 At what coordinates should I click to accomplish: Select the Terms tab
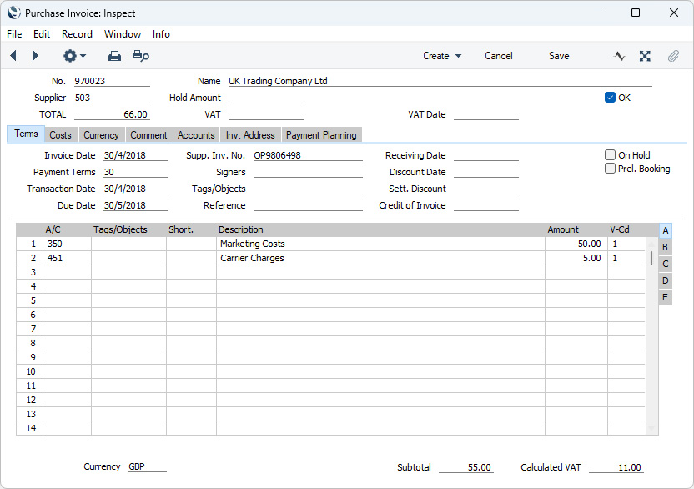click(x=26, y=134)
